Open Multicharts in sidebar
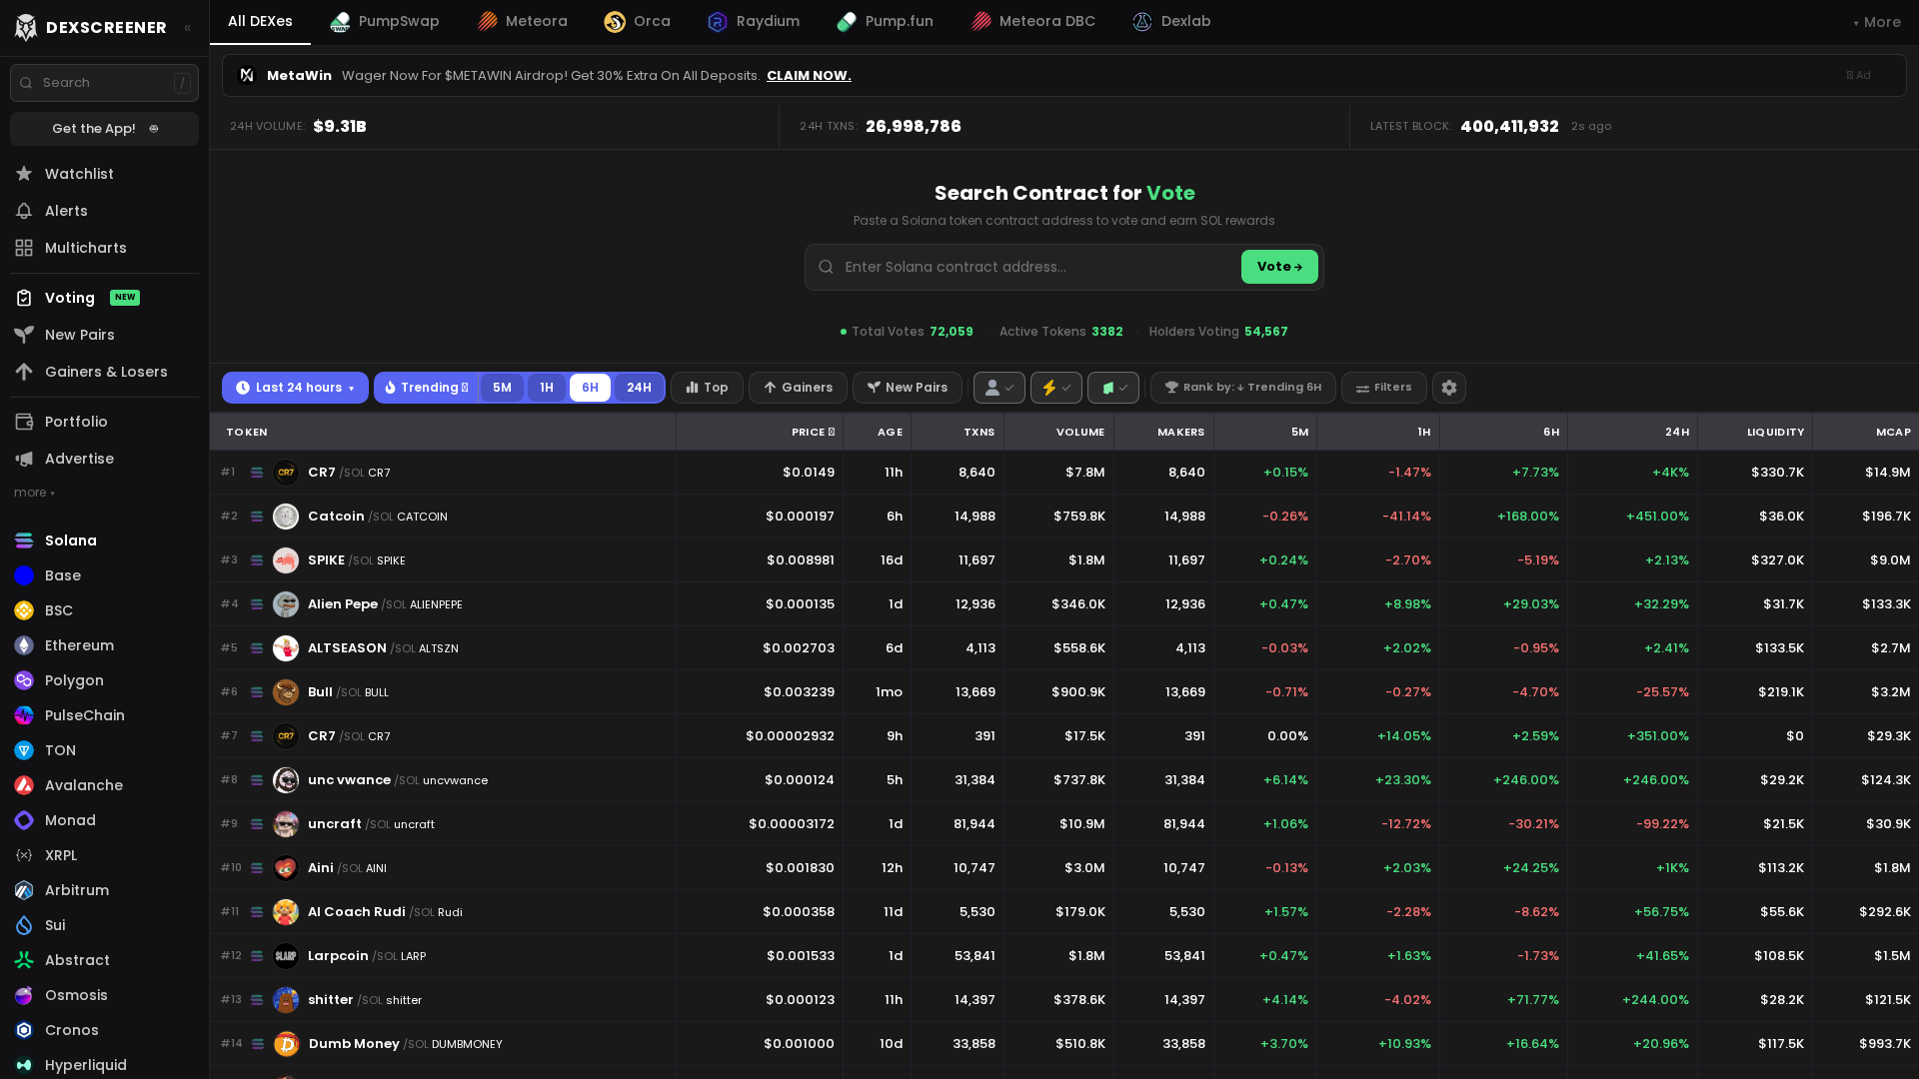The image size is (1919, 1079). click(x=104, y=248)
